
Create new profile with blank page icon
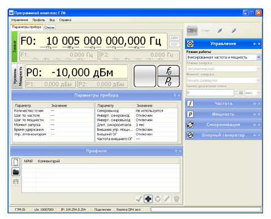pos(16,162)
